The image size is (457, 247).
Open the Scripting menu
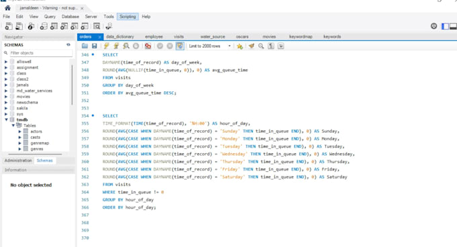[128, 17]
